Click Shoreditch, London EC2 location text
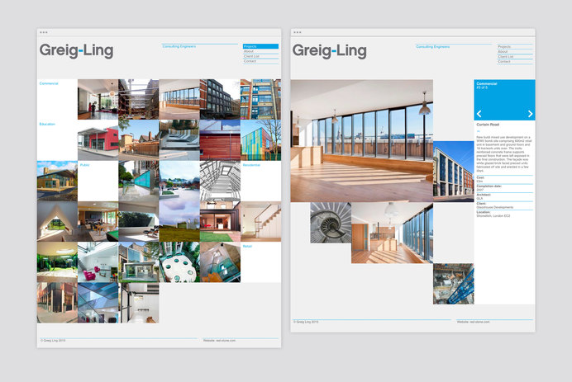Image resolution: width=572 pixels, height=382 pixels. pos(493,216)
